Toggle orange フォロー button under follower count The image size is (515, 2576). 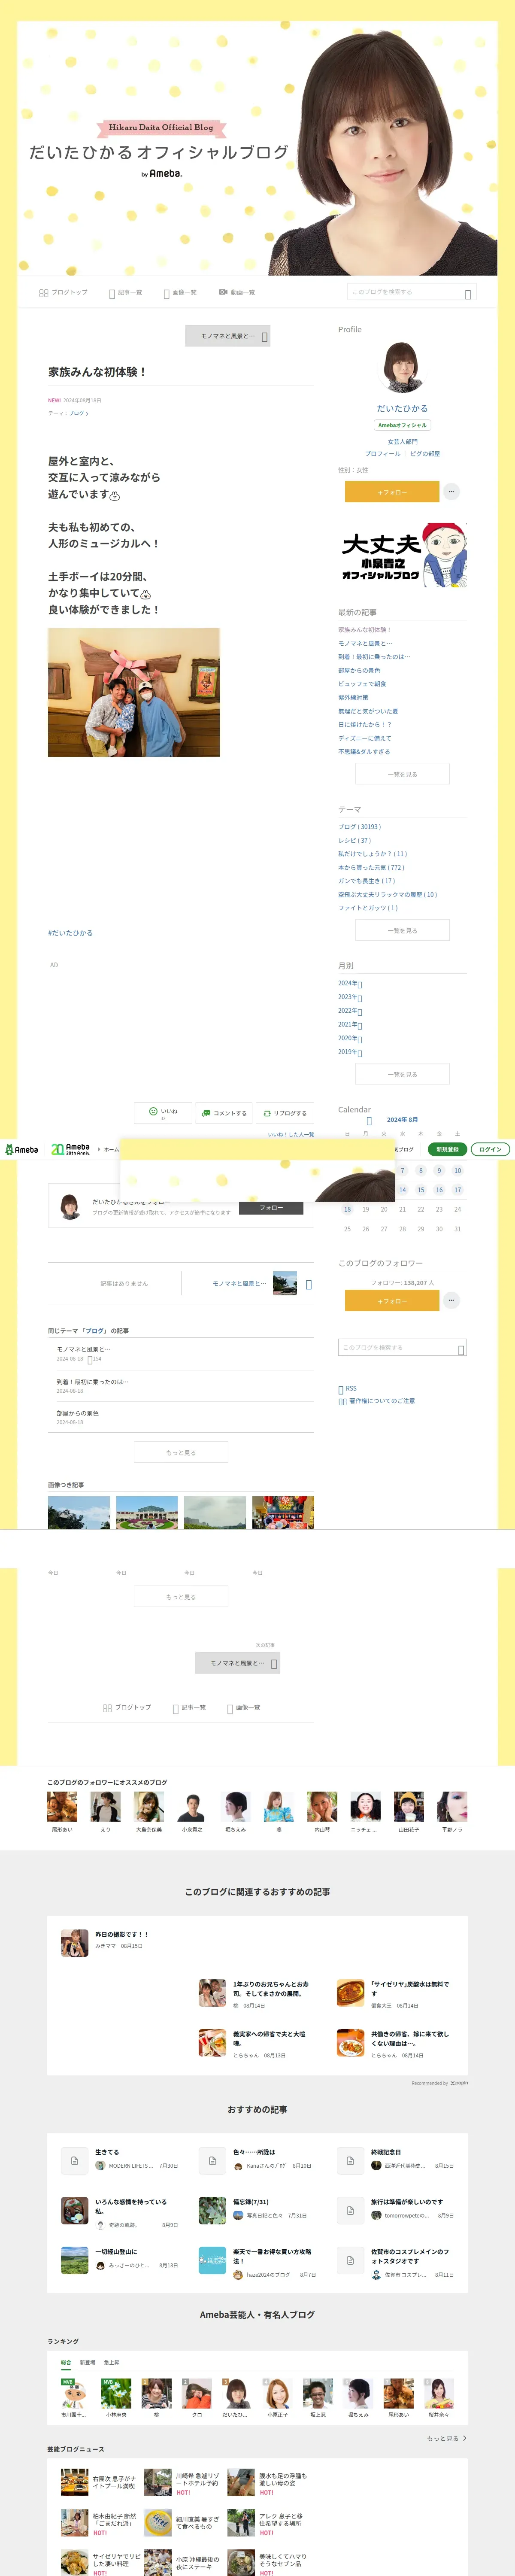pyautogui.click(x=392, y=1300)
